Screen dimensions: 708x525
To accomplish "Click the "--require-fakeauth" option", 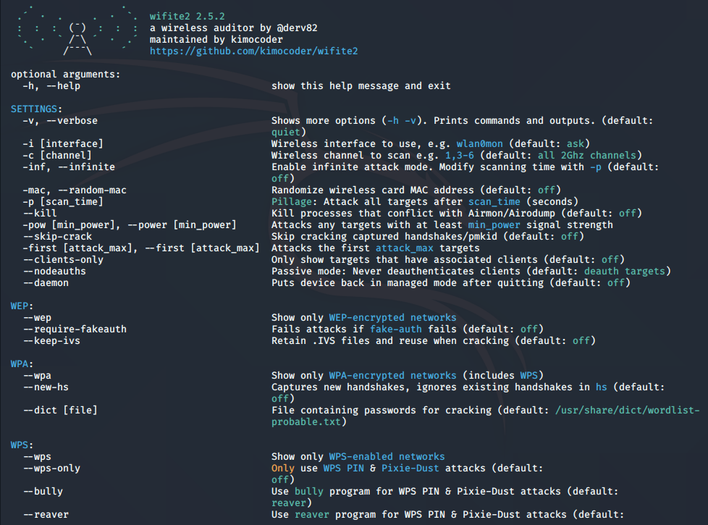I will point(75,329).
